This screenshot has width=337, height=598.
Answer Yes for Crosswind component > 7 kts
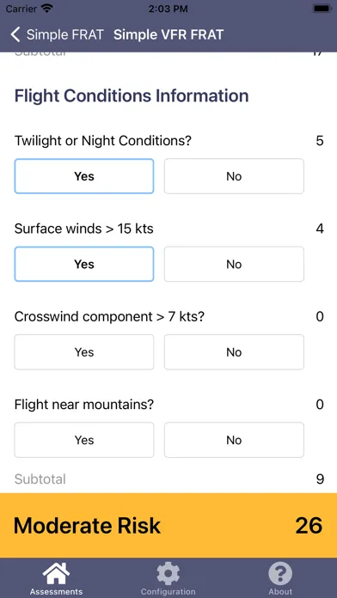click(x=84, y=352)
